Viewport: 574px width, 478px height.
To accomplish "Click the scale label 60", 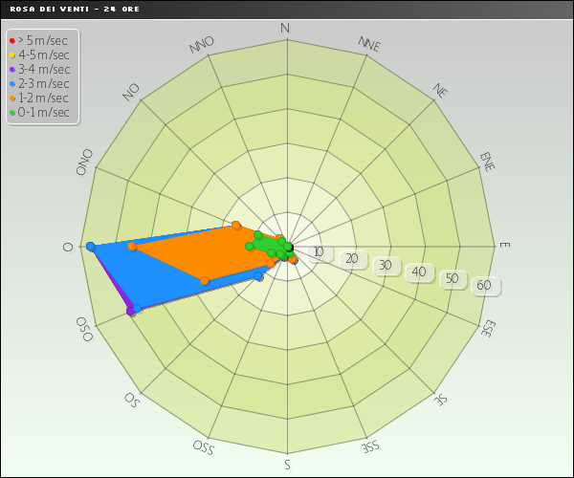I will pos(484,285).
